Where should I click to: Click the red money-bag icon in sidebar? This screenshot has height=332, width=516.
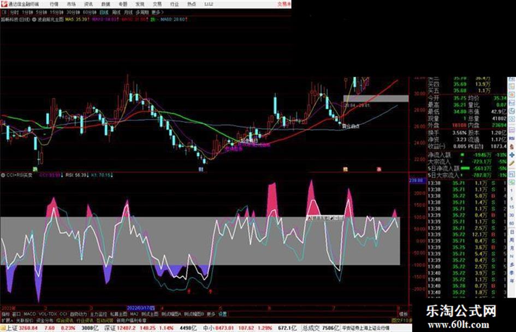[x=512, y=147]
